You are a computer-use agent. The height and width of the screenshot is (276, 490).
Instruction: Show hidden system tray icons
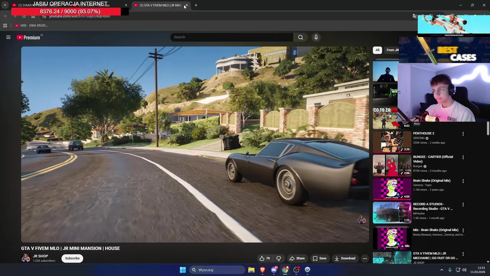442,270
